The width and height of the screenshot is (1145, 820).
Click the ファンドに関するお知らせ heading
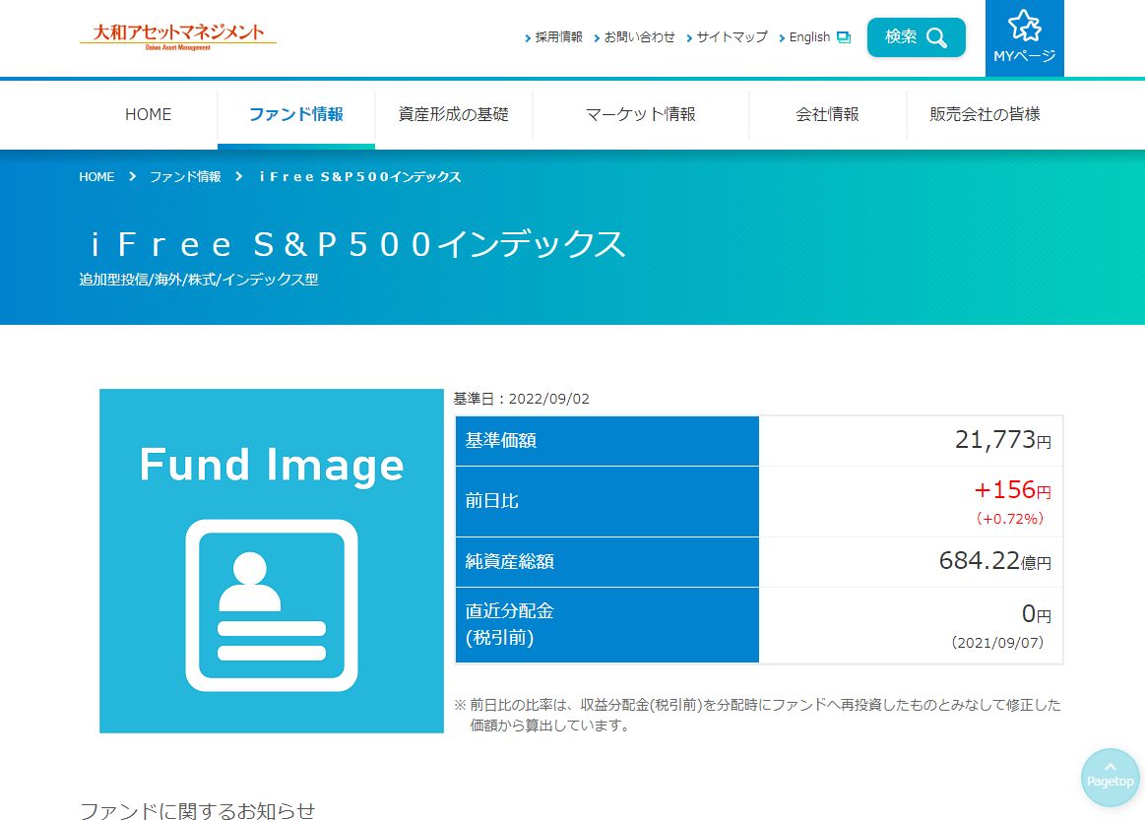click(x=197, y=810)
